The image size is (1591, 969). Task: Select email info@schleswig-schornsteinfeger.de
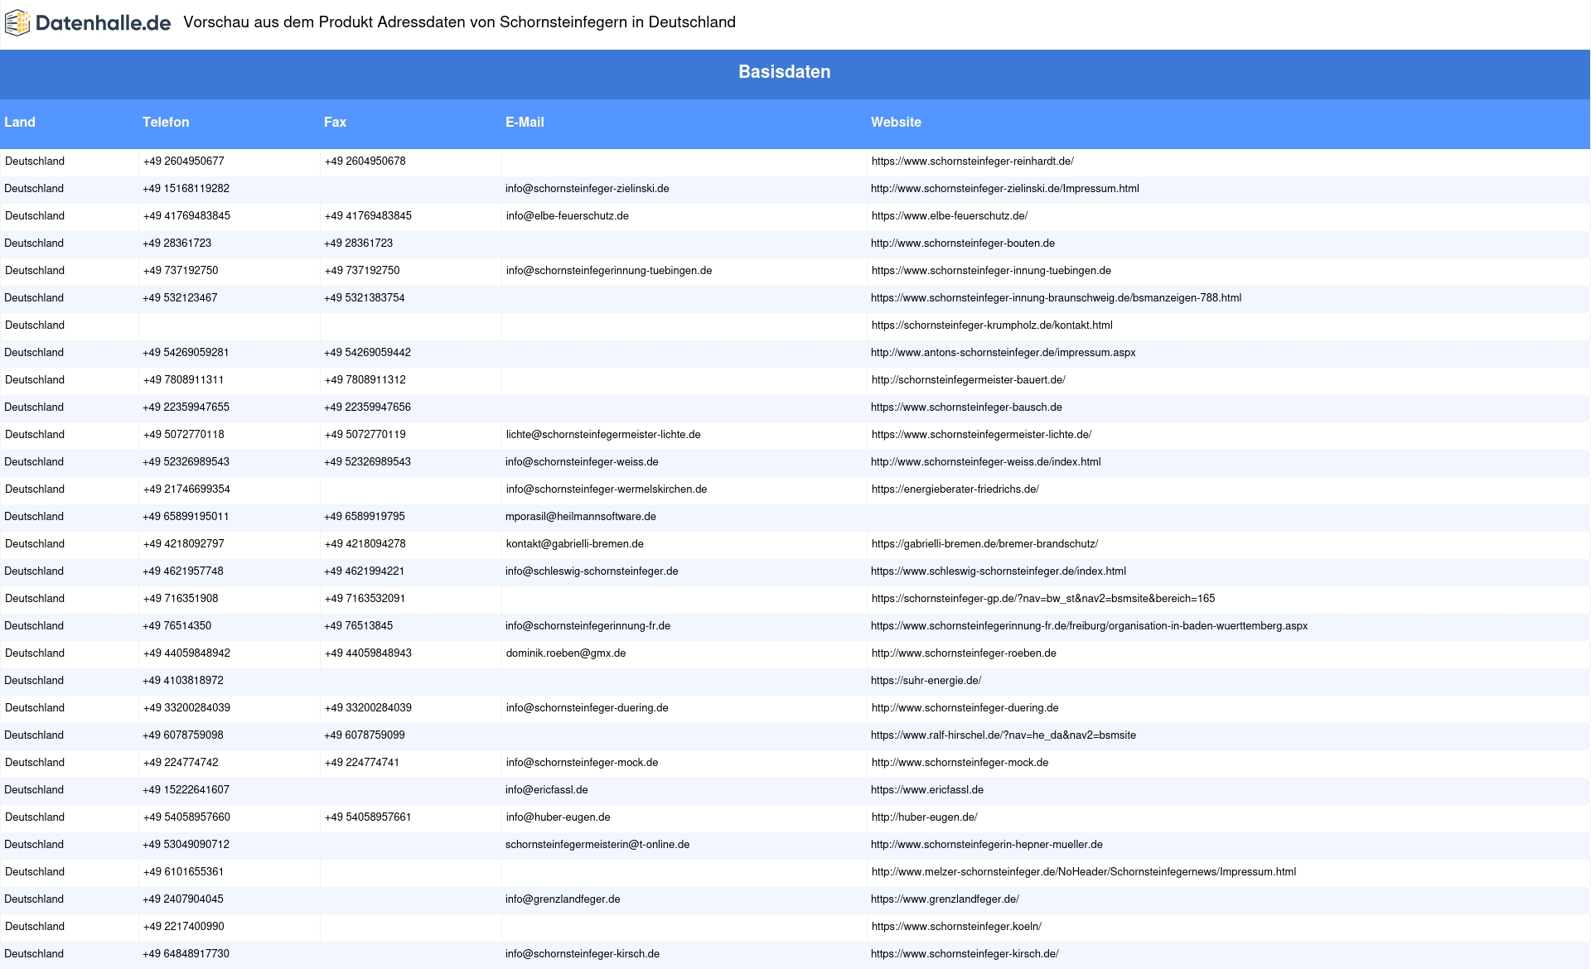(x=592, y=571)
